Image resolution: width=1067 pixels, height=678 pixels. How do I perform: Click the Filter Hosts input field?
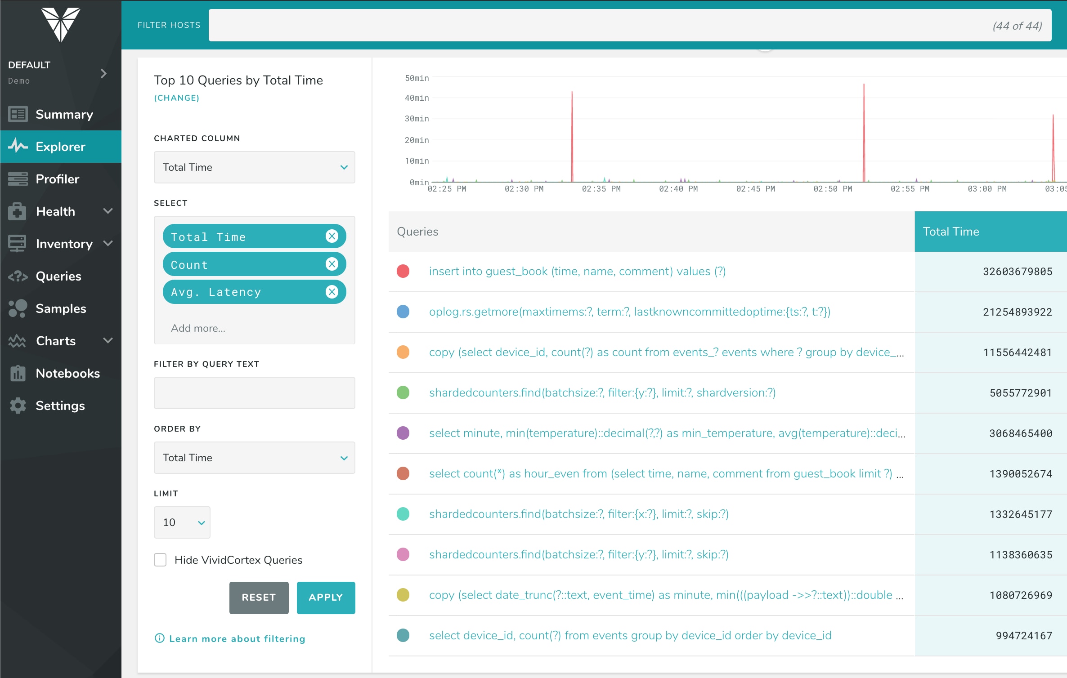pyautogui.click(x=630, y=25)
